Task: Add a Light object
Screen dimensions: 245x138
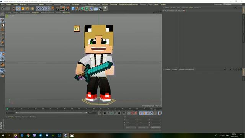Action: click(x=105, y=8)
